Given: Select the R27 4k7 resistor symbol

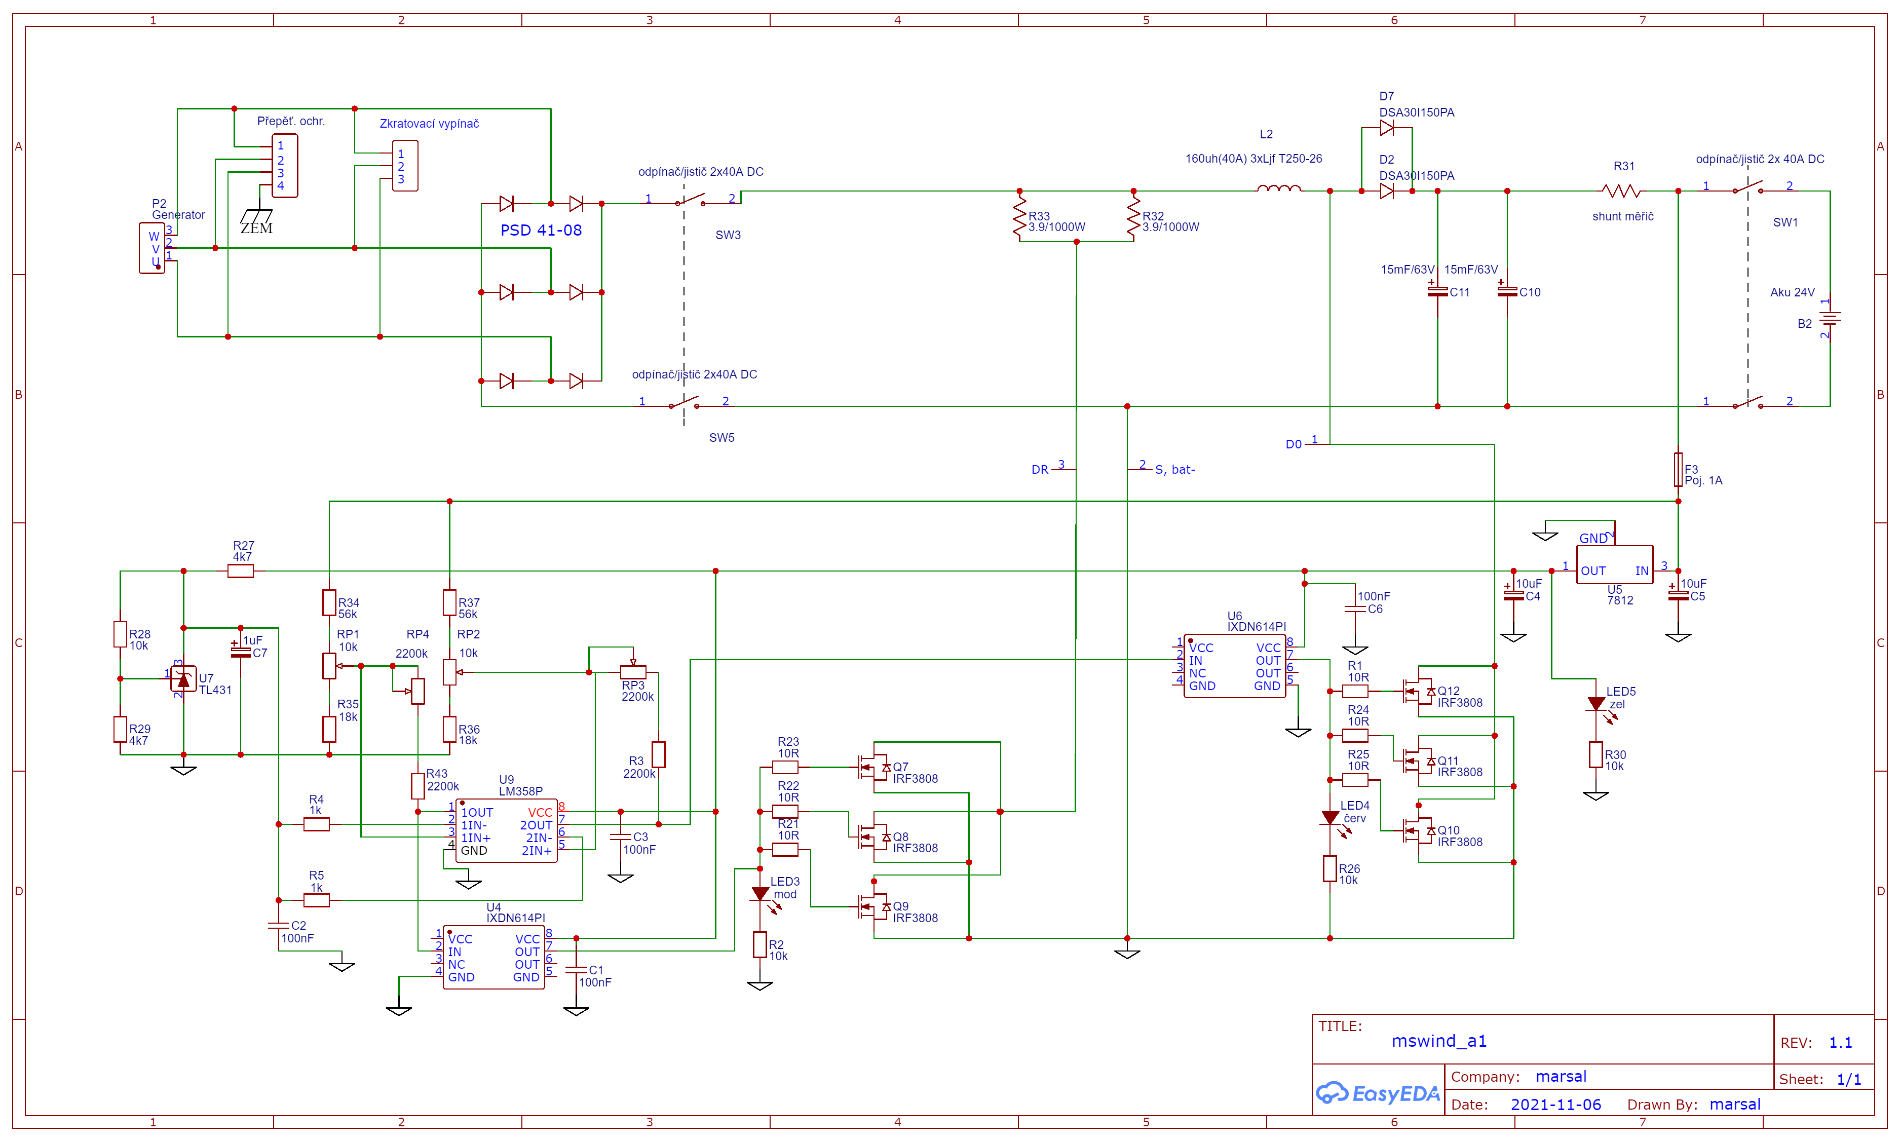Looking at the screenshot, I should click(241, 572).
